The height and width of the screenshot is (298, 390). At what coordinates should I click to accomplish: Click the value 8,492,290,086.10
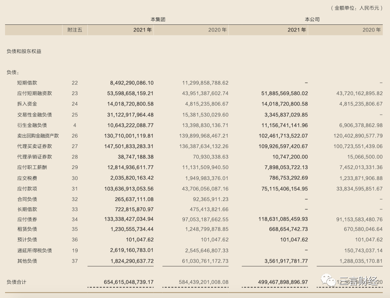(x=132, y=83)
